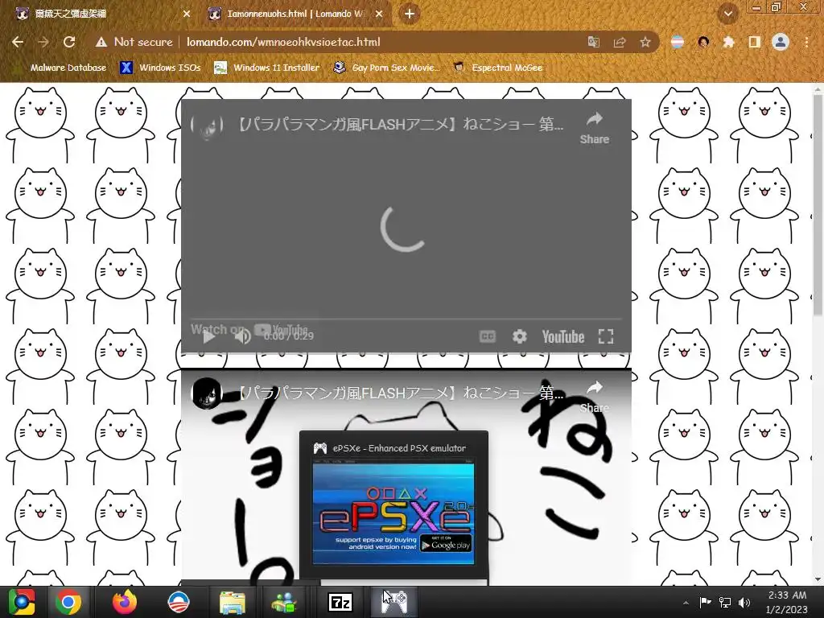Click the channel avatar of second video

(x=207, y=393)
